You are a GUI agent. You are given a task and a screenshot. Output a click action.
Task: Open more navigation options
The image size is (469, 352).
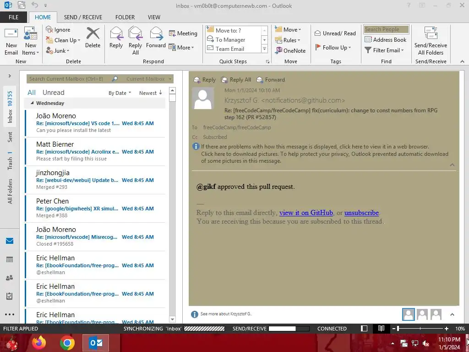[10, 314]
